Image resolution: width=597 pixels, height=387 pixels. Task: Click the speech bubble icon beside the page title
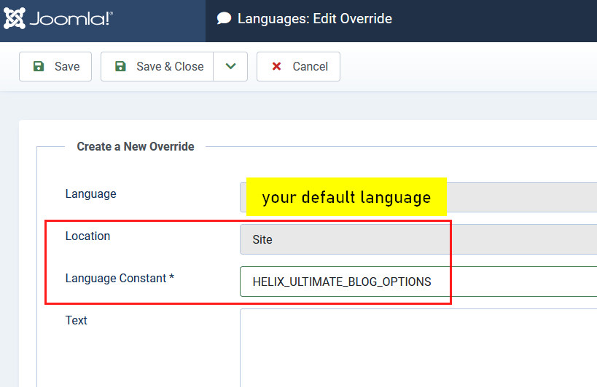click(225, 19)
